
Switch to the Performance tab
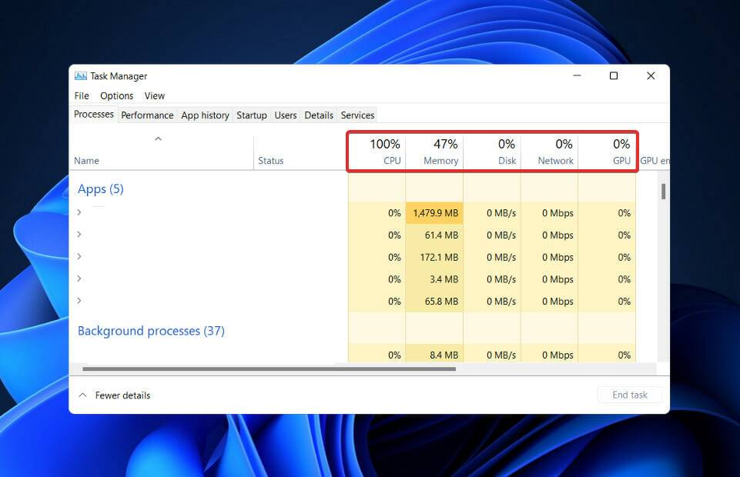pyautogui.click(x=147, y=115)
